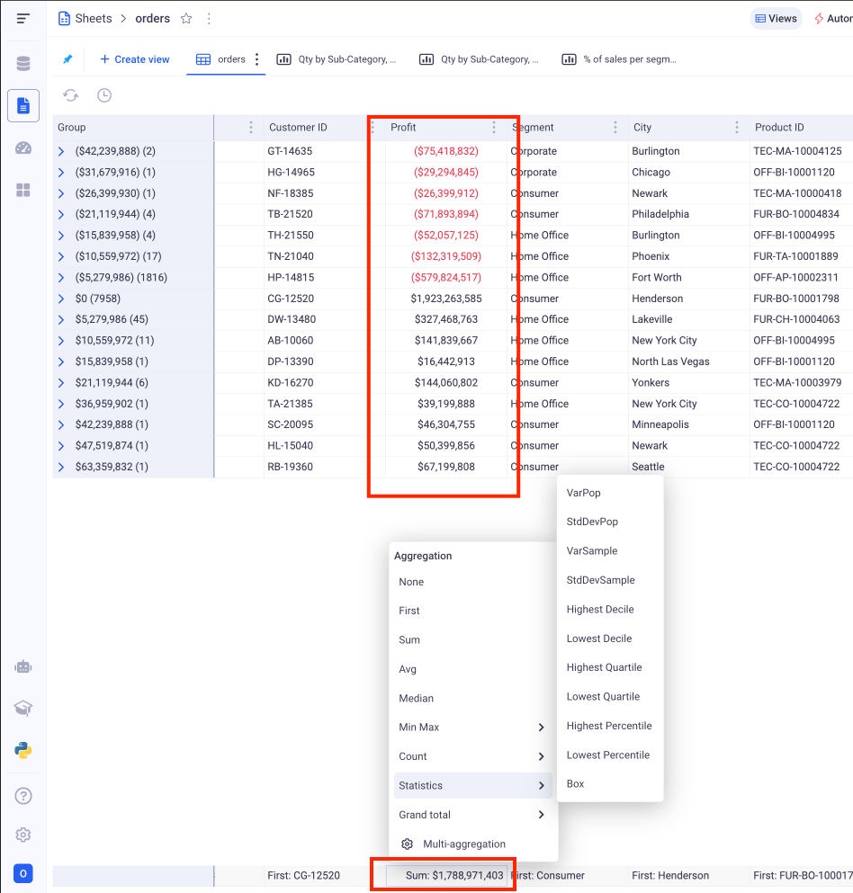The height and width of the screenshot is (893, 853).
Task: Open the robot assistant icon in sidebar
Action: pos(23,666)
